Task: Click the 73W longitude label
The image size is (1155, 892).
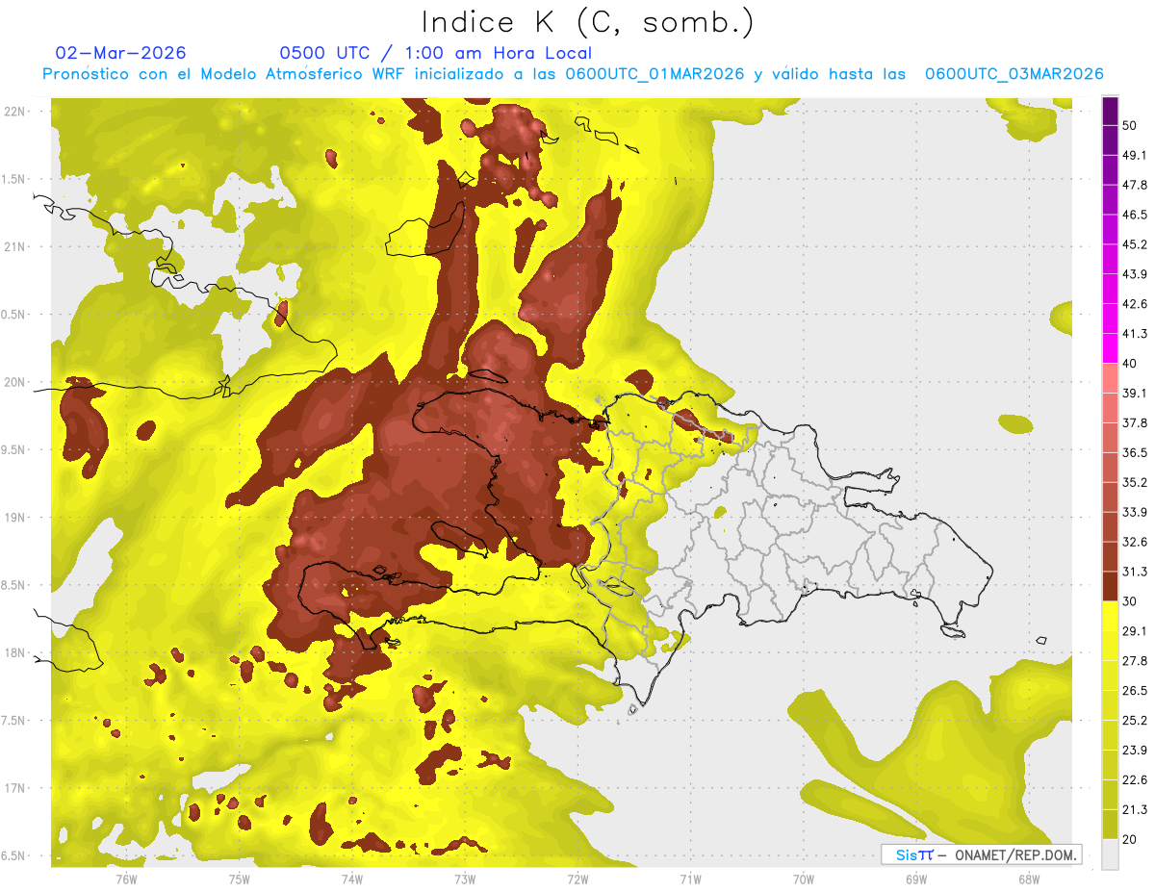Action: tap(465, 879)
